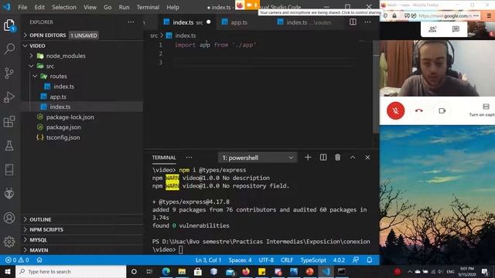
Task: Open the Windows Start menu
Action: 8,271
